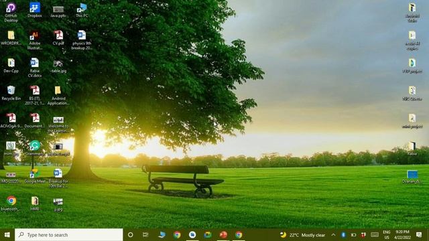This screenshot has height=241, width=429.
Task: Select the Java.pptx file icon
Action: (58, 11)
